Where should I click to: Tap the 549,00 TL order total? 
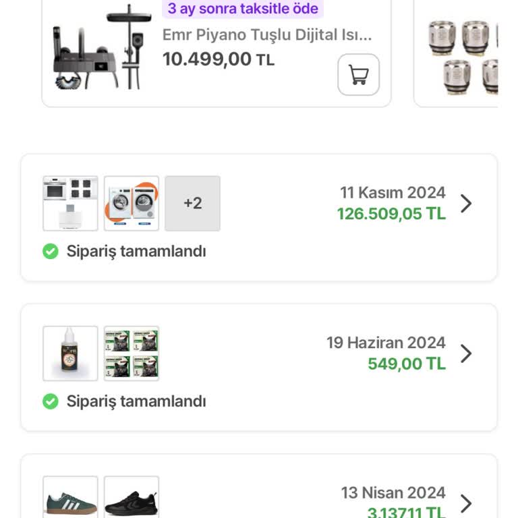(407, 364)
